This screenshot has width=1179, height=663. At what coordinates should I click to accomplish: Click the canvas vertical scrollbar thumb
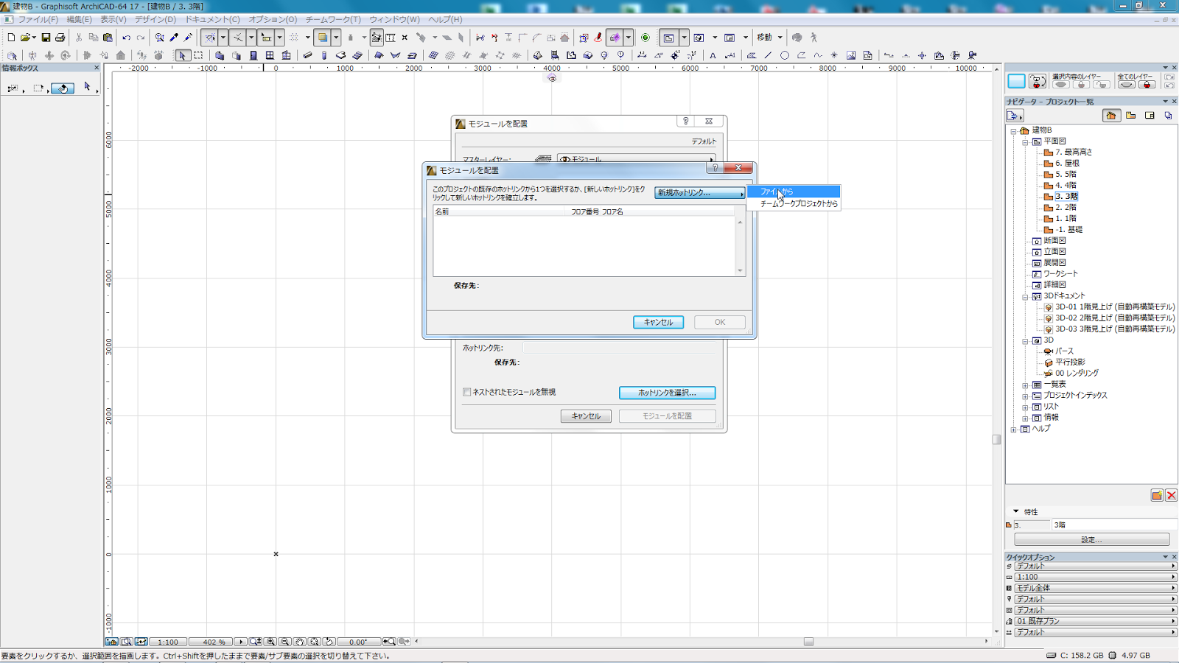[x=996, y=440]
